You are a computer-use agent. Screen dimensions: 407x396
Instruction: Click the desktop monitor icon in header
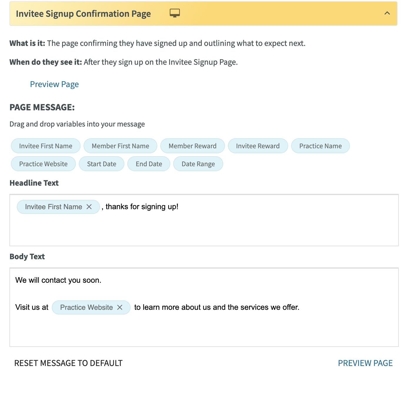[175, 13]
